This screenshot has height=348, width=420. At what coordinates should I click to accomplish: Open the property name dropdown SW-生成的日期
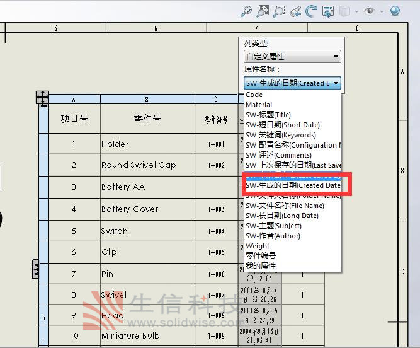(x=292, y=83)
